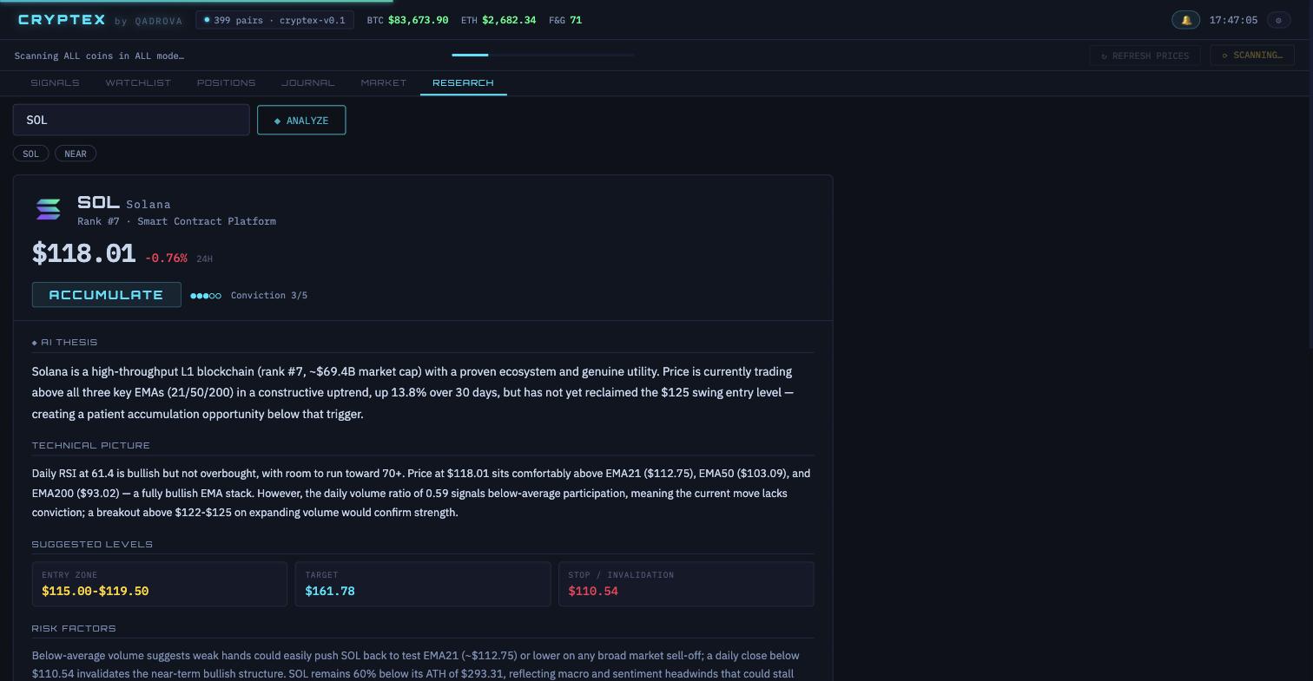Select the Research tab
Viewport: 1313px width, 681px height.
coord(463,82)
